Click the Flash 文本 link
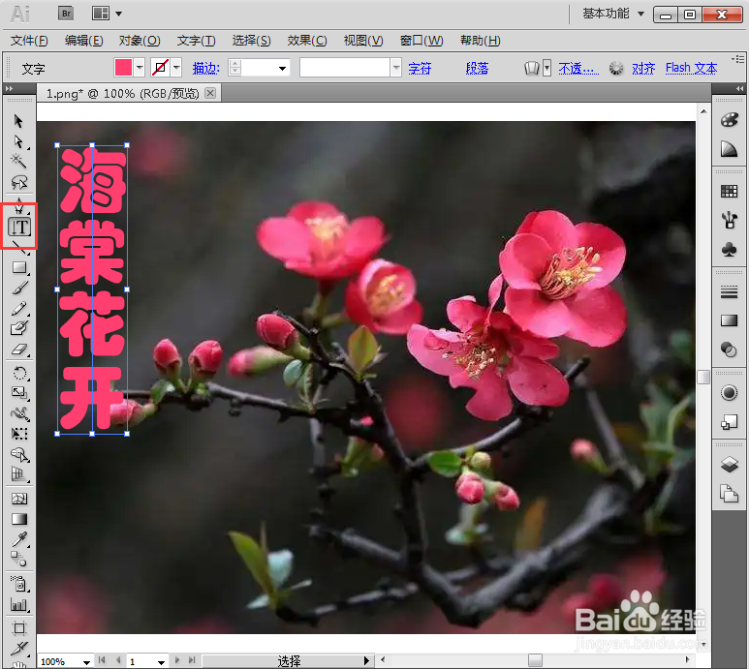The height and width of the screenshot is (669, 749). point(691,68)
